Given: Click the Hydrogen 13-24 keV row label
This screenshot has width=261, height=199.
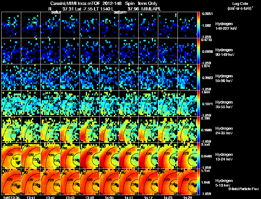Looking at the screenshot, I should (x=224, y=157).
